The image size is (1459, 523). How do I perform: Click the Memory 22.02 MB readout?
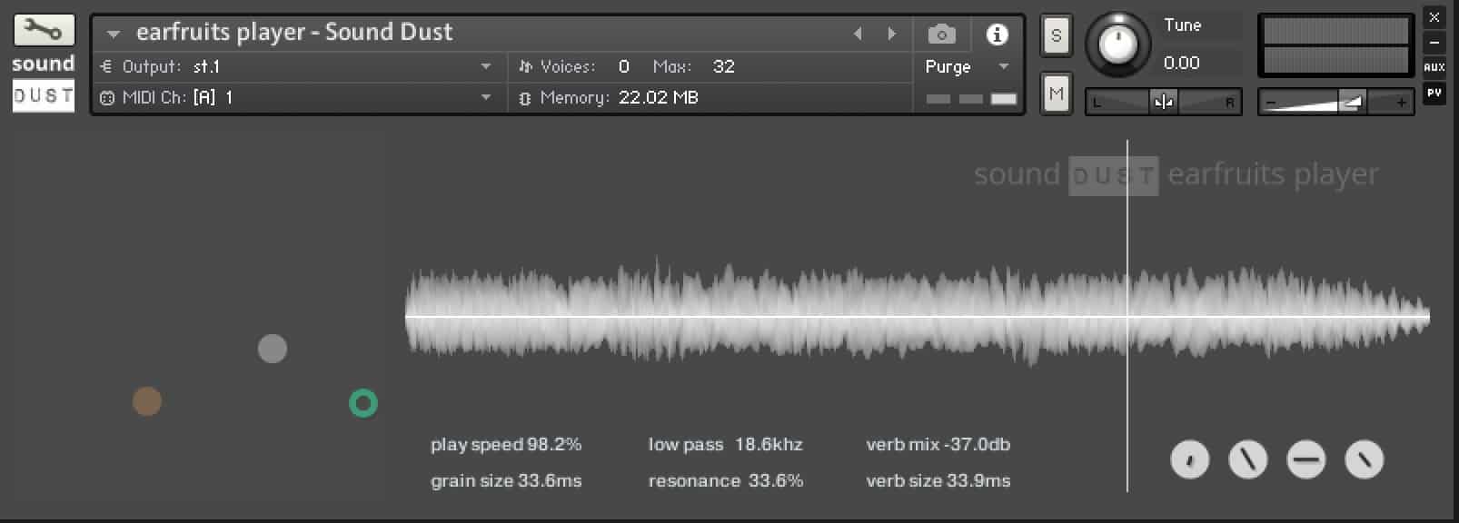pos(659,97)
